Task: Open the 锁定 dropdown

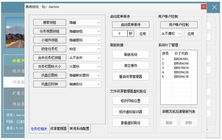Action: point(85,49)
